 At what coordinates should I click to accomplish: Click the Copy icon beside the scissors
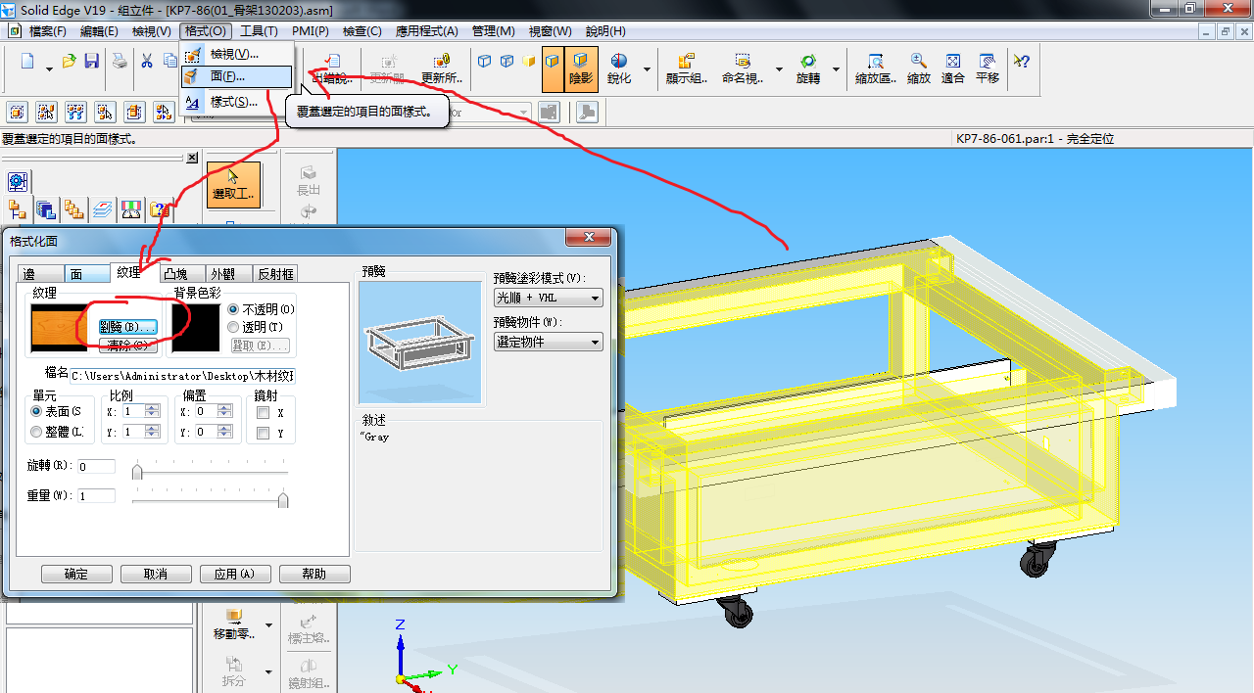click(169, 62)
